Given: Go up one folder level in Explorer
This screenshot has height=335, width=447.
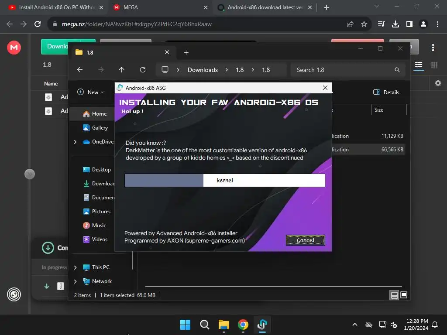Looking at the screenshot, I should click(x=122, y=70).
